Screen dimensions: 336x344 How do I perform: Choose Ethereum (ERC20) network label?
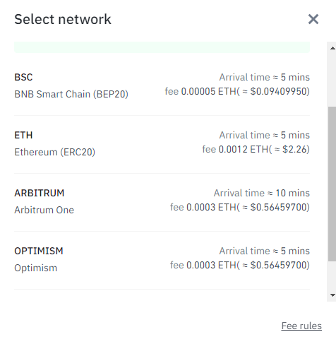tap(54, 152)
